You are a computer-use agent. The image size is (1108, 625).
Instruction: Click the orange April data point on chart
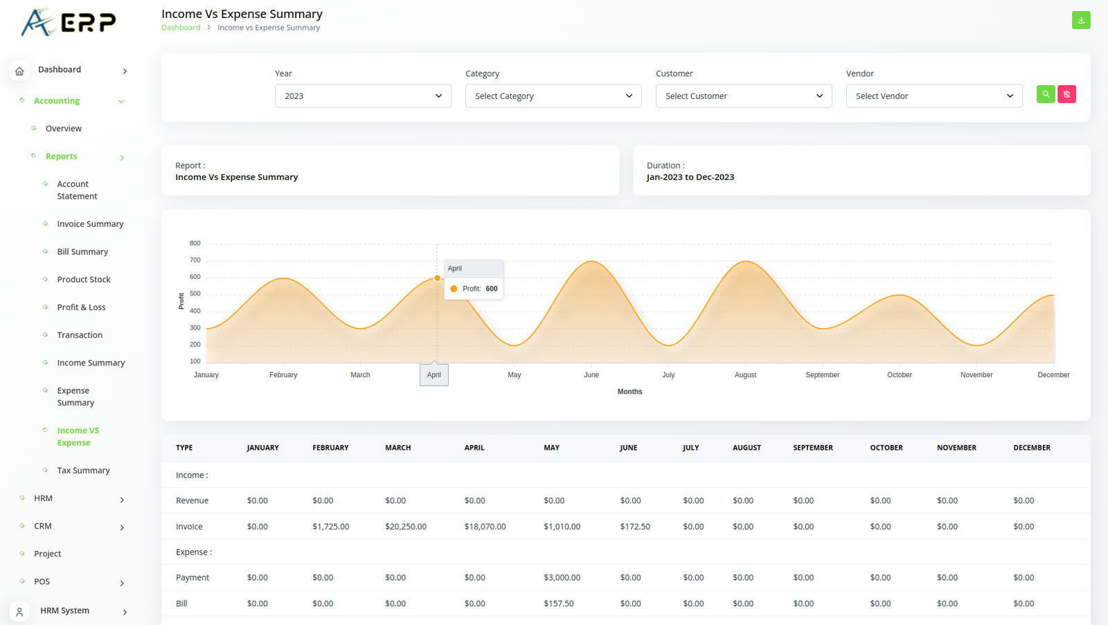437,278
